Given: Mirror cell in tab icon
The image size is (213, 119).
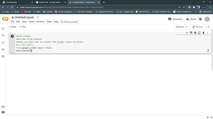Looking at the screenshot, I should point(199,33).
